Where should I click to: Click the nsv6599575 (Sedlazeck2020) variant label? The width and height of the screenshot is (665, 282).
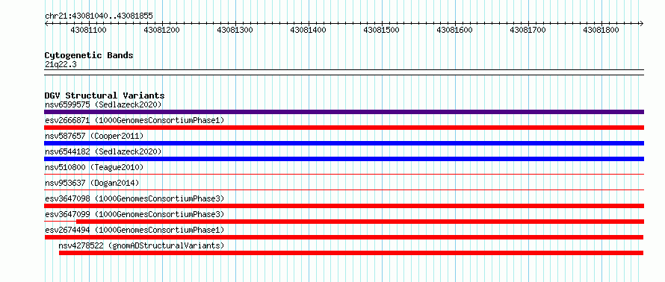click(103, 104)
